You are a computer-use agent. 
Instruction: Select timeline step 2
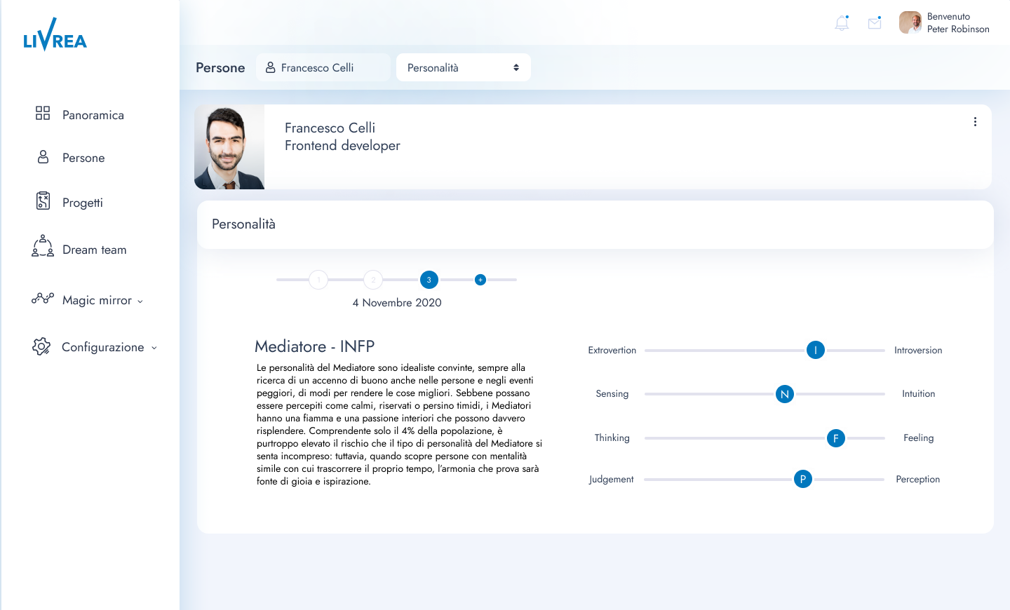tap(373, 280)
